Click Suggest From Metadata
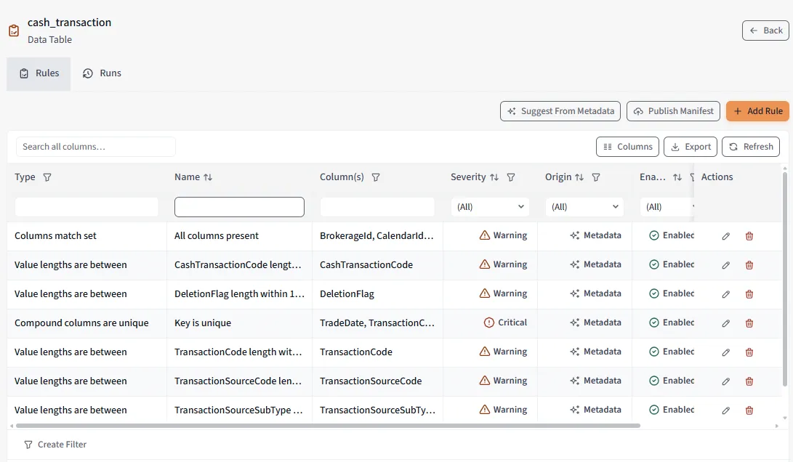The height and width of the screenshot is (462, 793). (560, 111)
